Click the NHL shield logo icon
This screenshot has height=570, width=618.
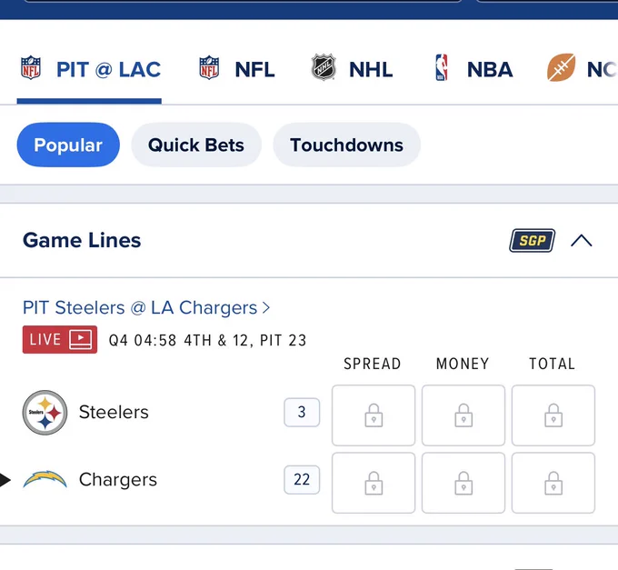[x=324, y=67]
